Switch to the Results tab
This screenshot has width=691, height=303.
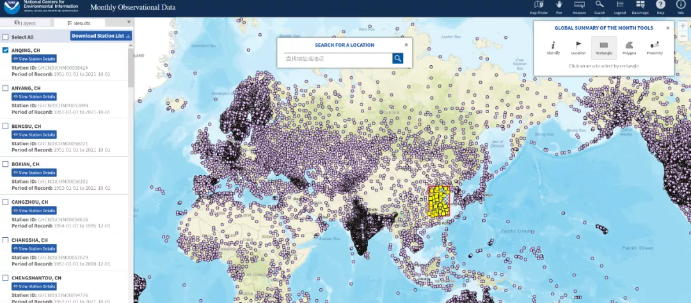click(x=79, y=23)
